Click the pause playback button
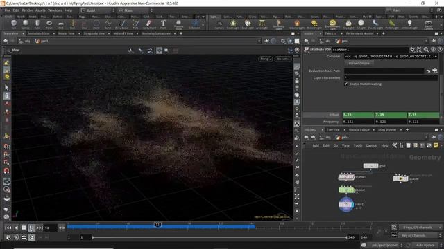Screen dimensions: 444x249 31,228
